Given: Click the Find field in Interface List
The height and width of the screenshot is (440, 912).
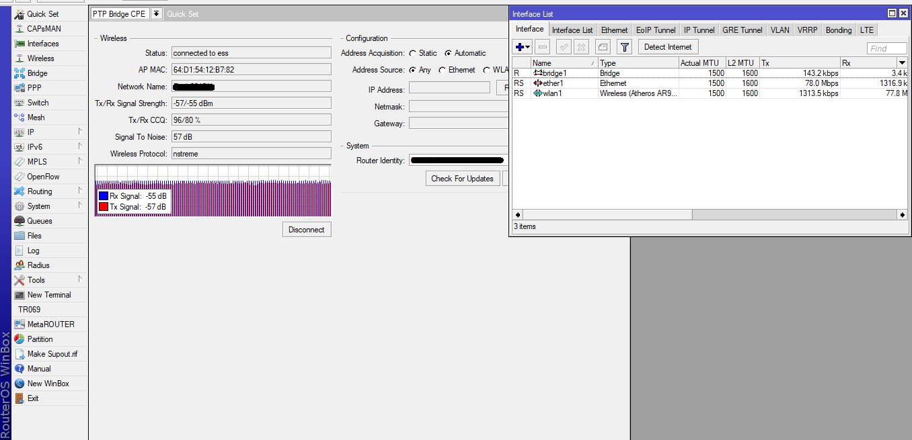Looking at the screenshot, I should point(886,48).
